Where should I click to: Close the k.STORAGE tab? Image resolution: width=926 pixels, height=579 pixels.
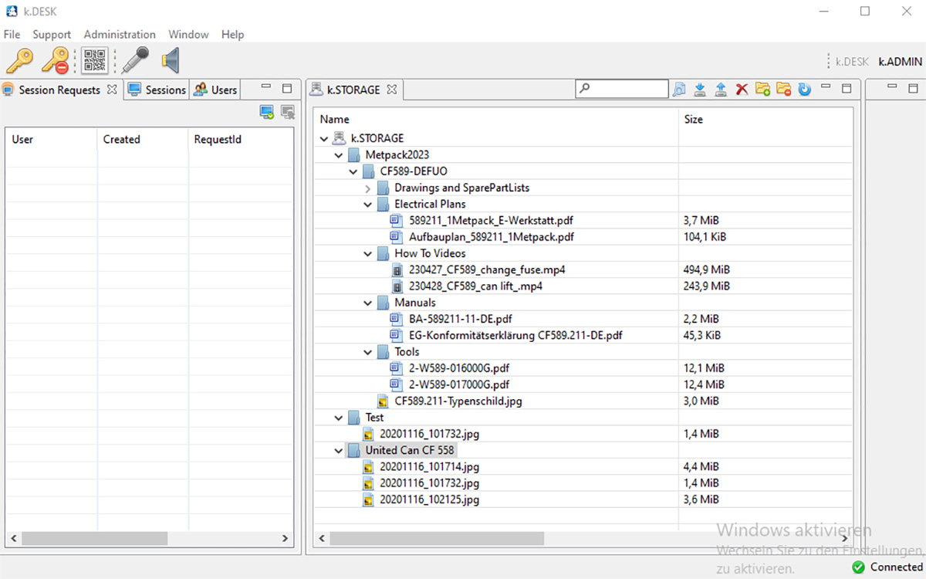[392, 90]
